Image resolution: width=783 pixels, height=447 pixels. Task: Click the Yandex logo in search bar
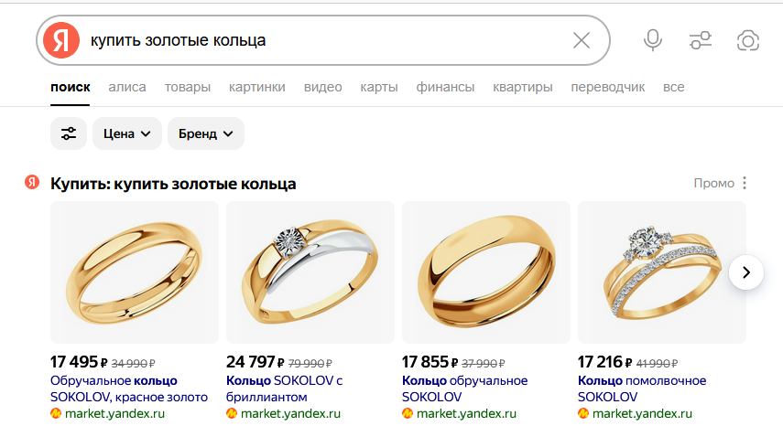[x=61, y=40]
